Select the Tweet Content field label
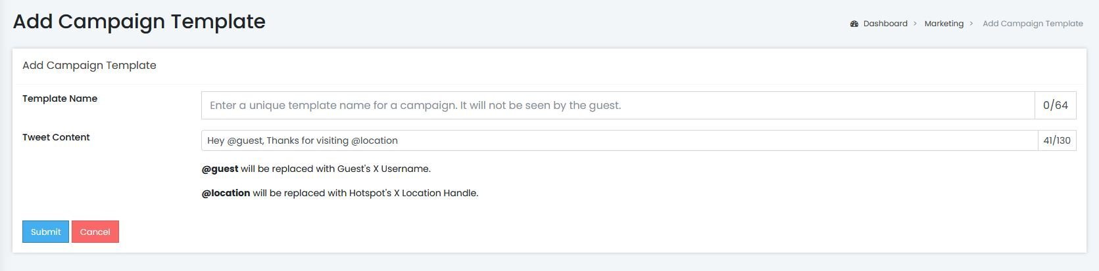The height and width of the screenshot is (271, 1099). pyautogui.click(x=56, y=137)
